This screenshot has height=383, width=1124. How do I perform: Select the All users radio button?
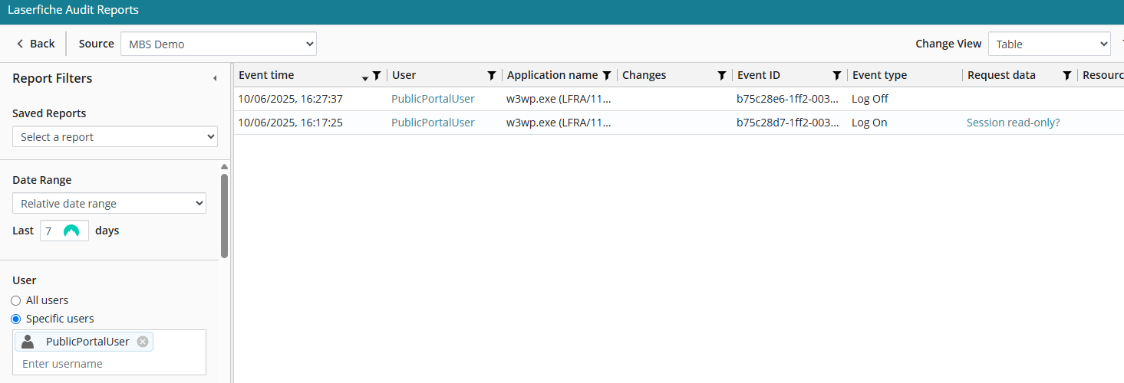[15, 300]
